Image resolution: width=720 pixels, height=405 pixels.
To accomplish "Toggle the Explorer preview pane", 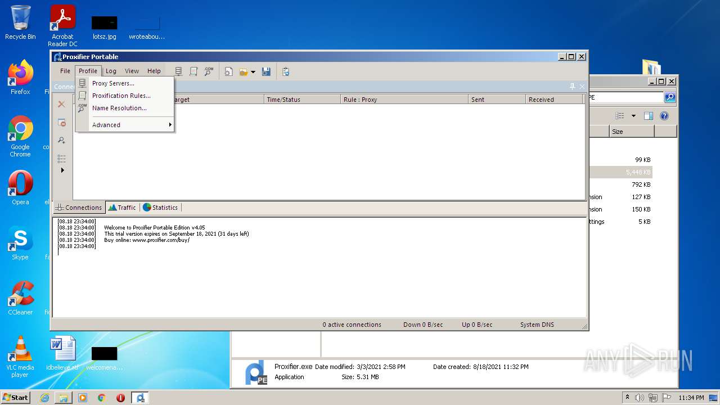I will coord(649,116).
